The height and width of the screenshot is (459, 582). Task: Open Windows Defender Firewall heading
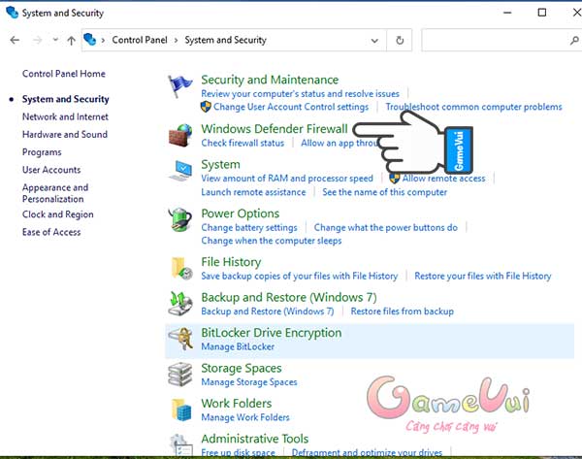pos(275,129)
